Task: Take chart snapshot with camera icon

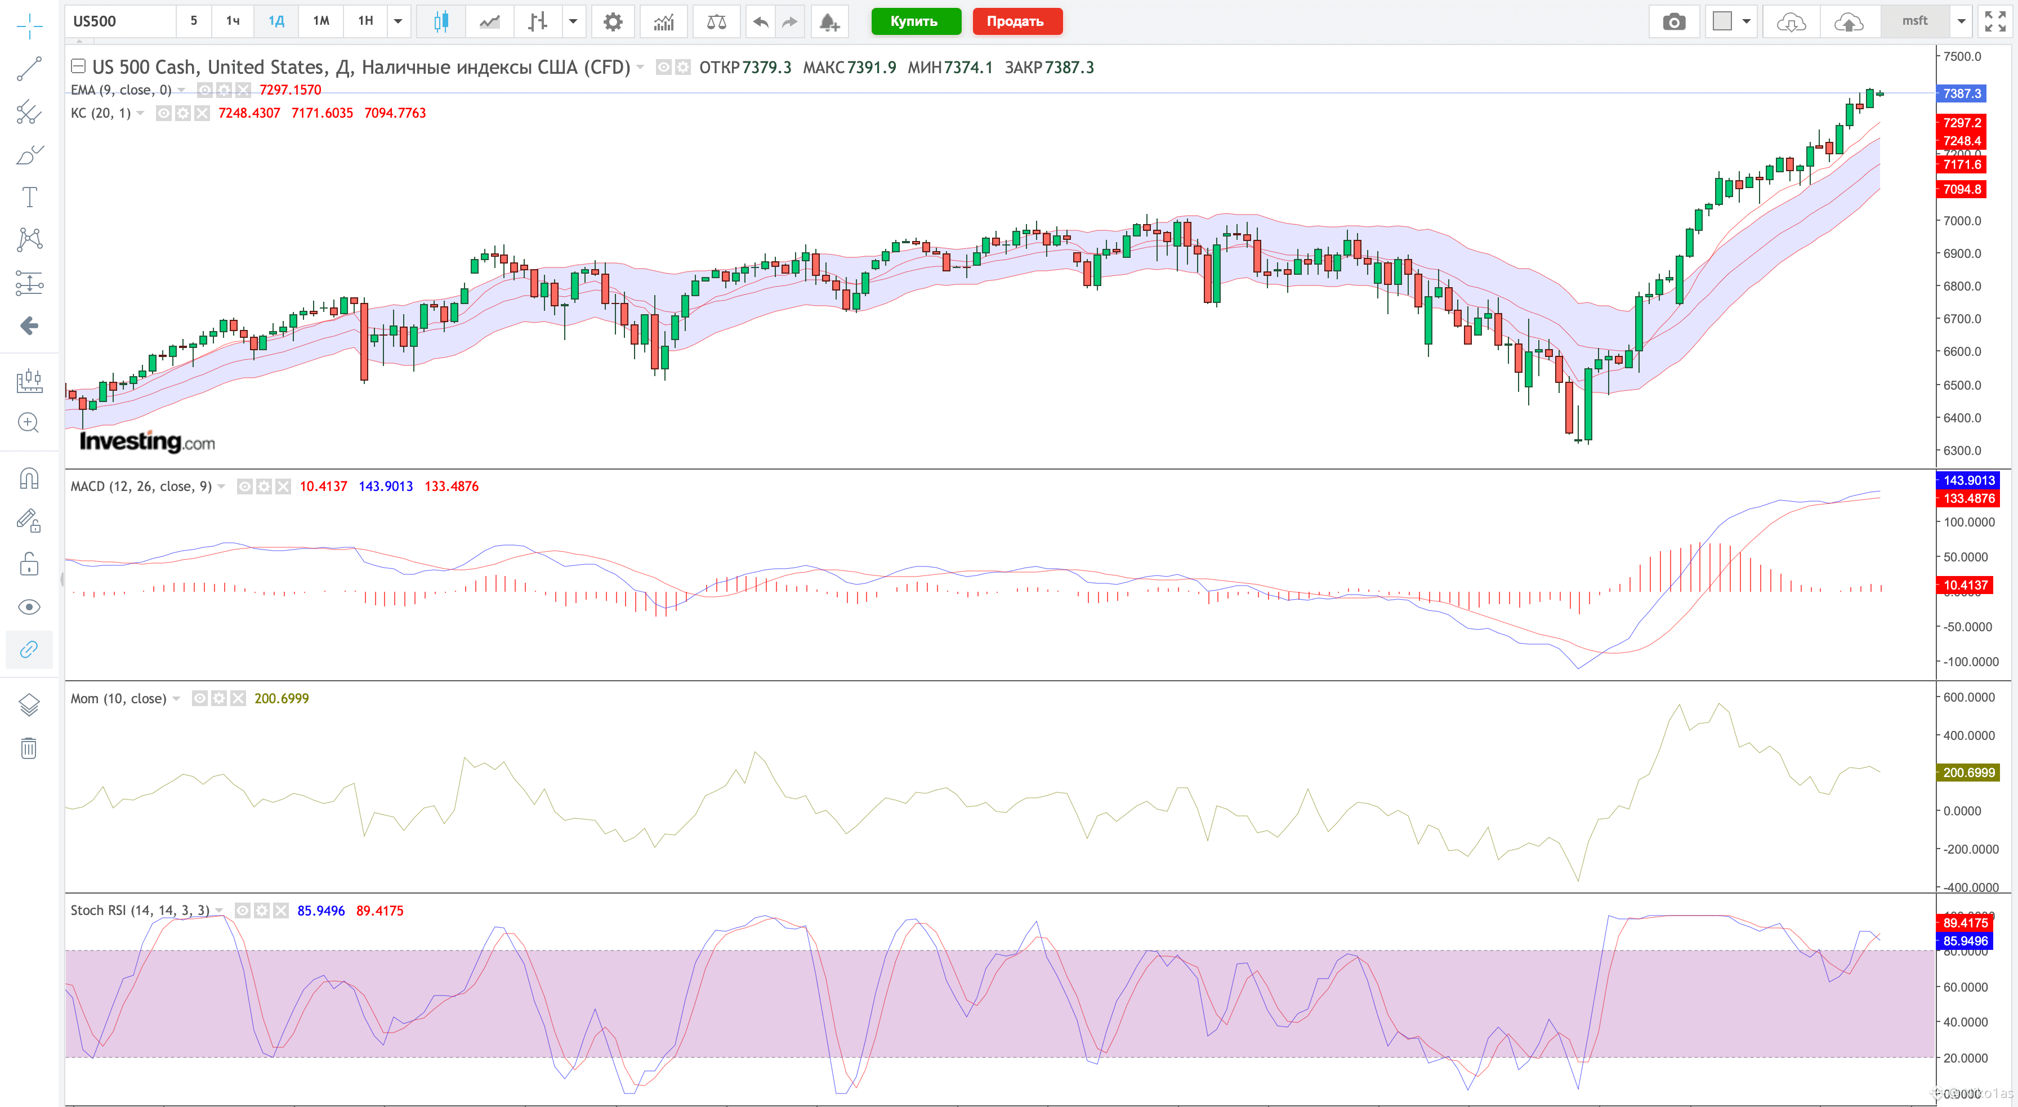Action: [x=1674, y=21]
